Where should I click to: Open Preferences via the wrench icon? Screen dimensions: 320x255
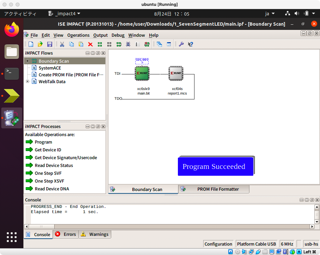click(x=181, y=44)
